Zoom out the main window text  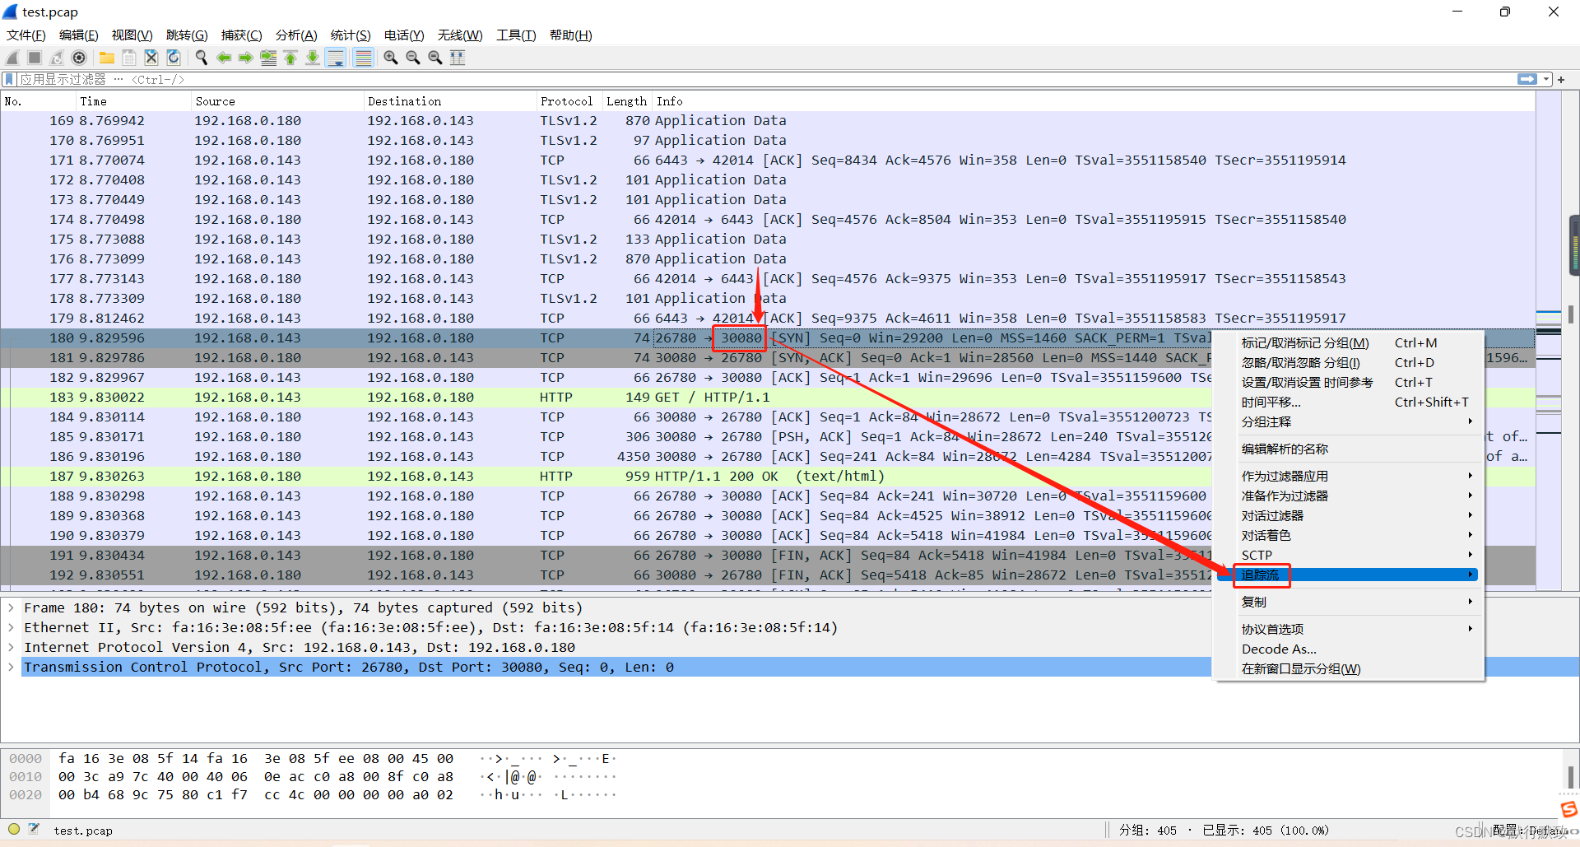click(x=413, y=58)
